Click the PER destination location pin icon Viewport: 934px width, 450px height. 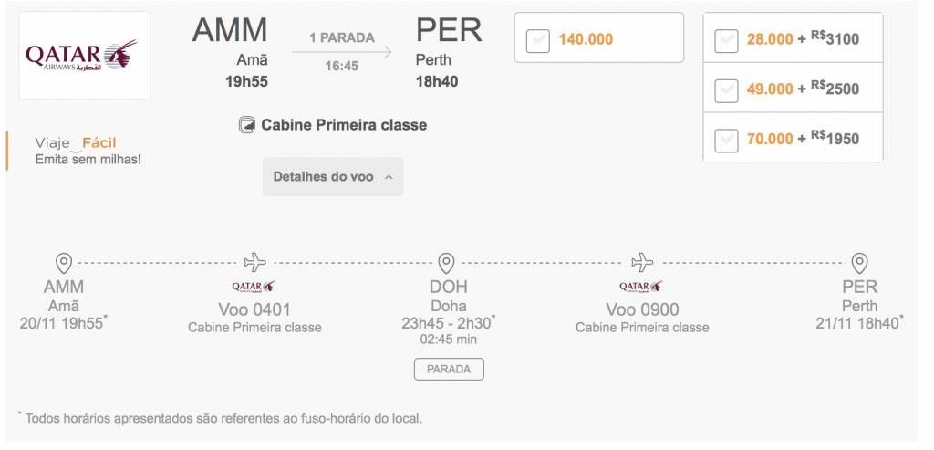pyautogui.click(x=859, y=263)
